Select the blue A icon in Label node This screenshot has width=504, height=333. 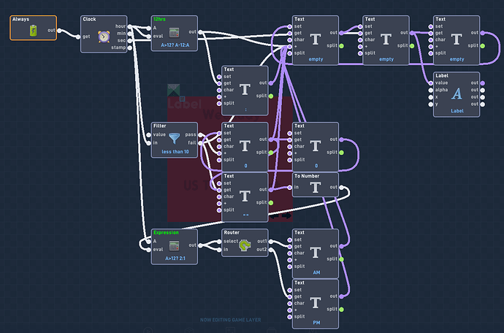coord(457,93)
